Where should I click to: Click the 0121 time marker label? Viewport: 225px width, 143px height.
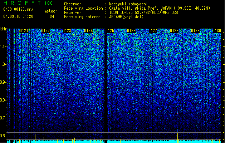24,31
